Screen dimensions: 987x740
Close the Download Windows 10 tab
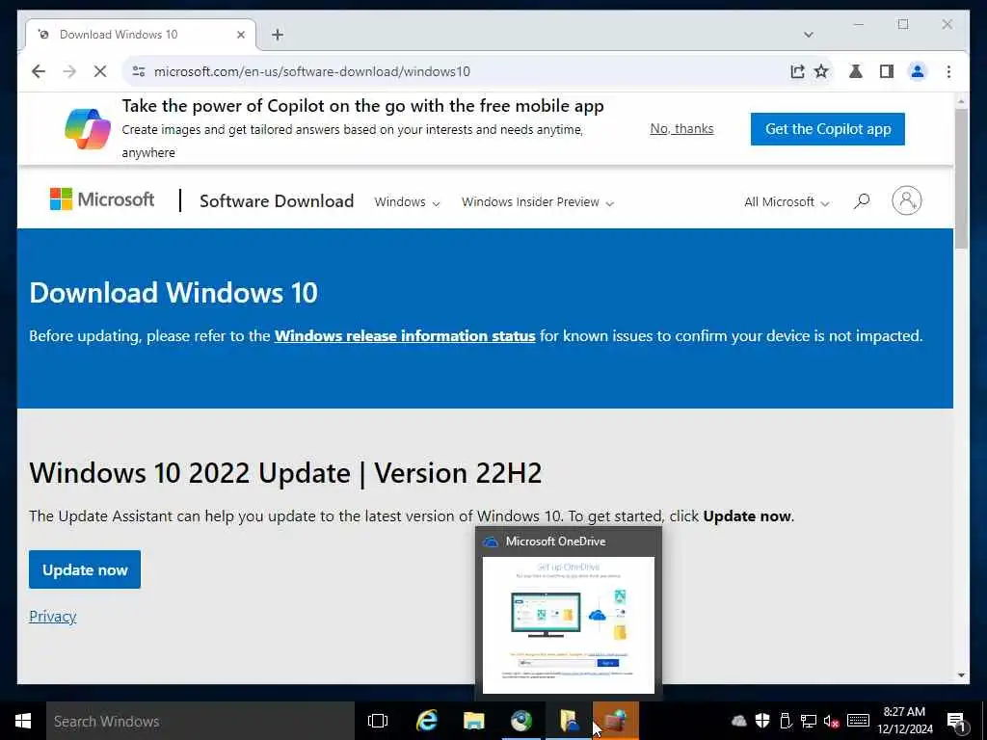tap(240, 35)
